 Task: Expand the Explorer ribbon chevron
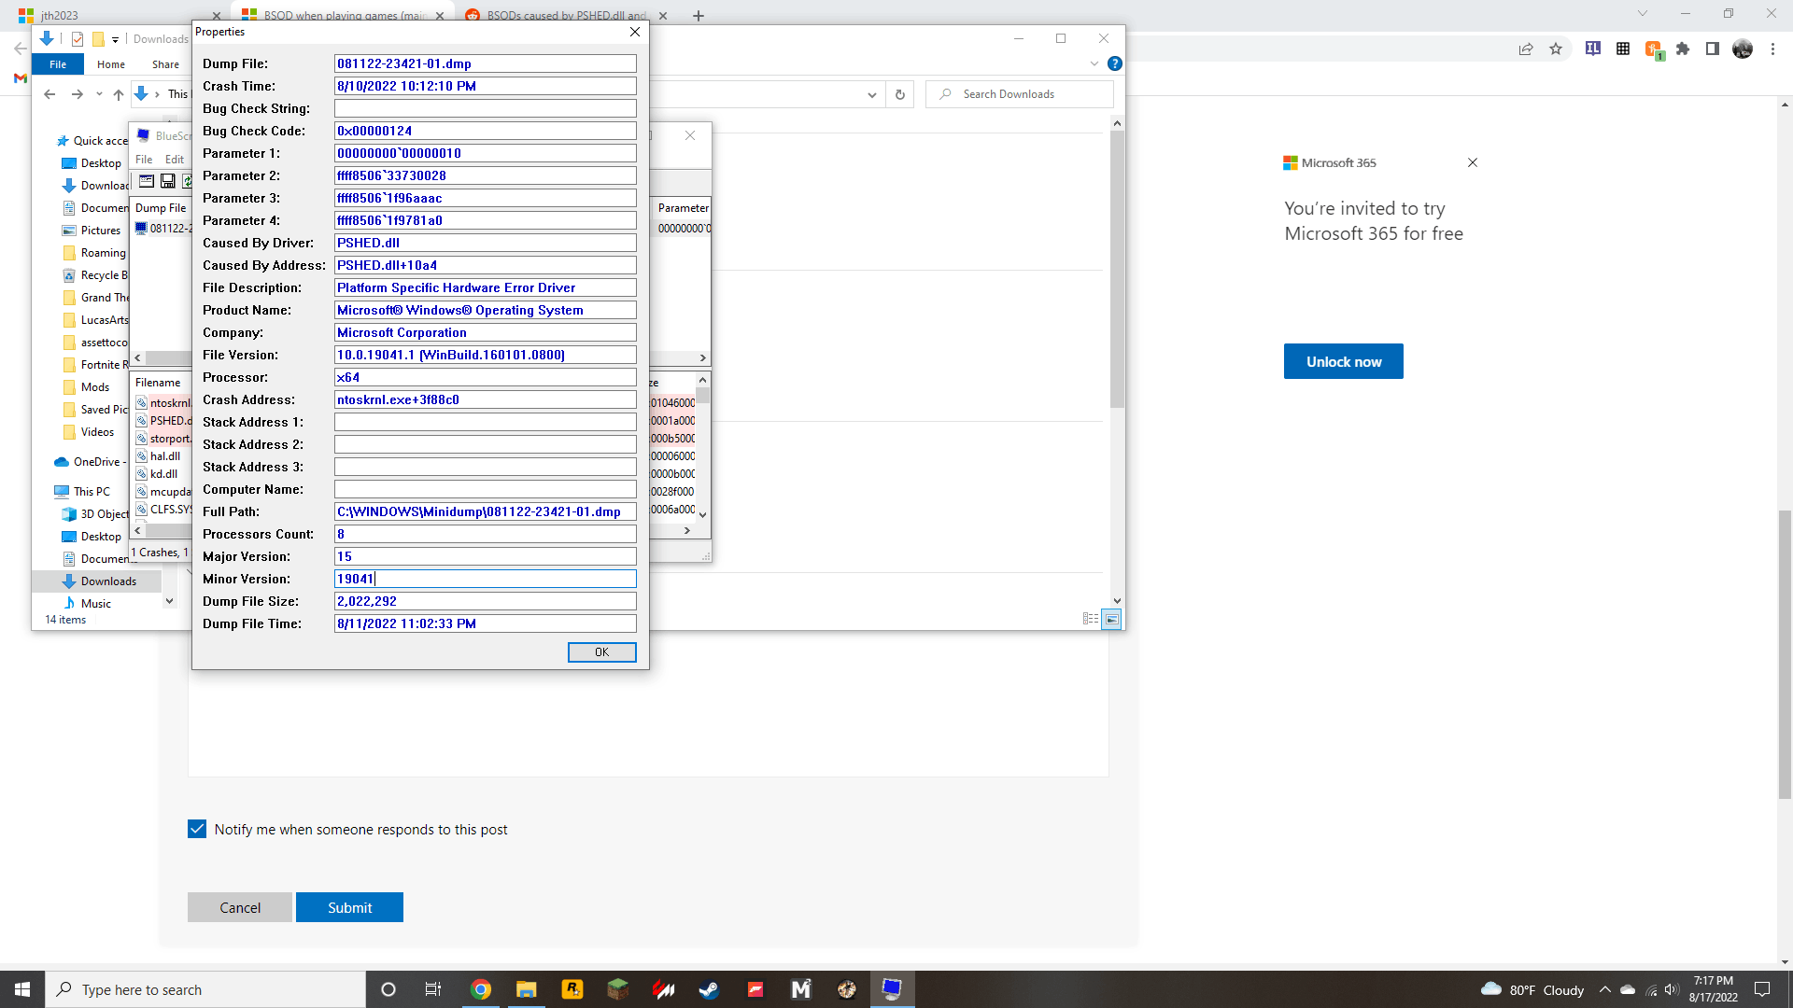(1094, 63)
